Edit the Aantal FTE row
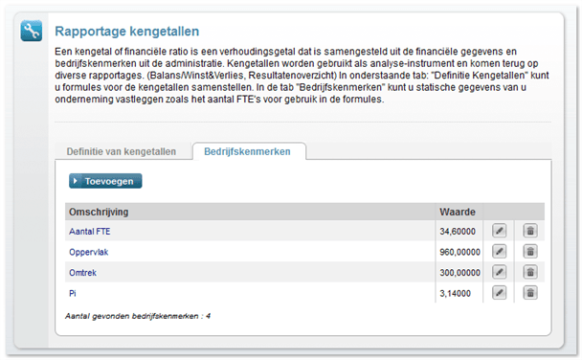582x360 pixels. pos(500,231)
